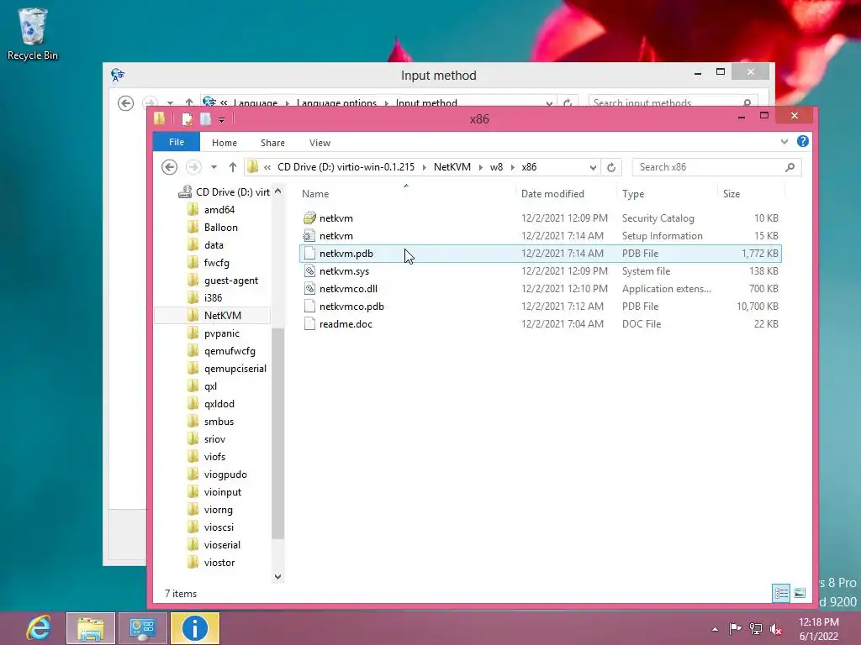Open the Home ribbon tab
The height and width of the screenshot is (645, 861).
224,143
